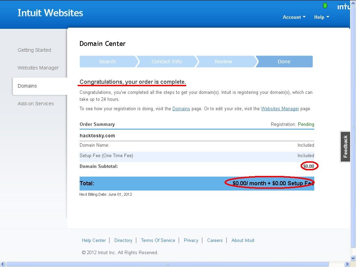Viewport: 356px width, 267px height.
Task: Open the Privacy footer link
Action: pyautogui.click(x=191, y=240)
